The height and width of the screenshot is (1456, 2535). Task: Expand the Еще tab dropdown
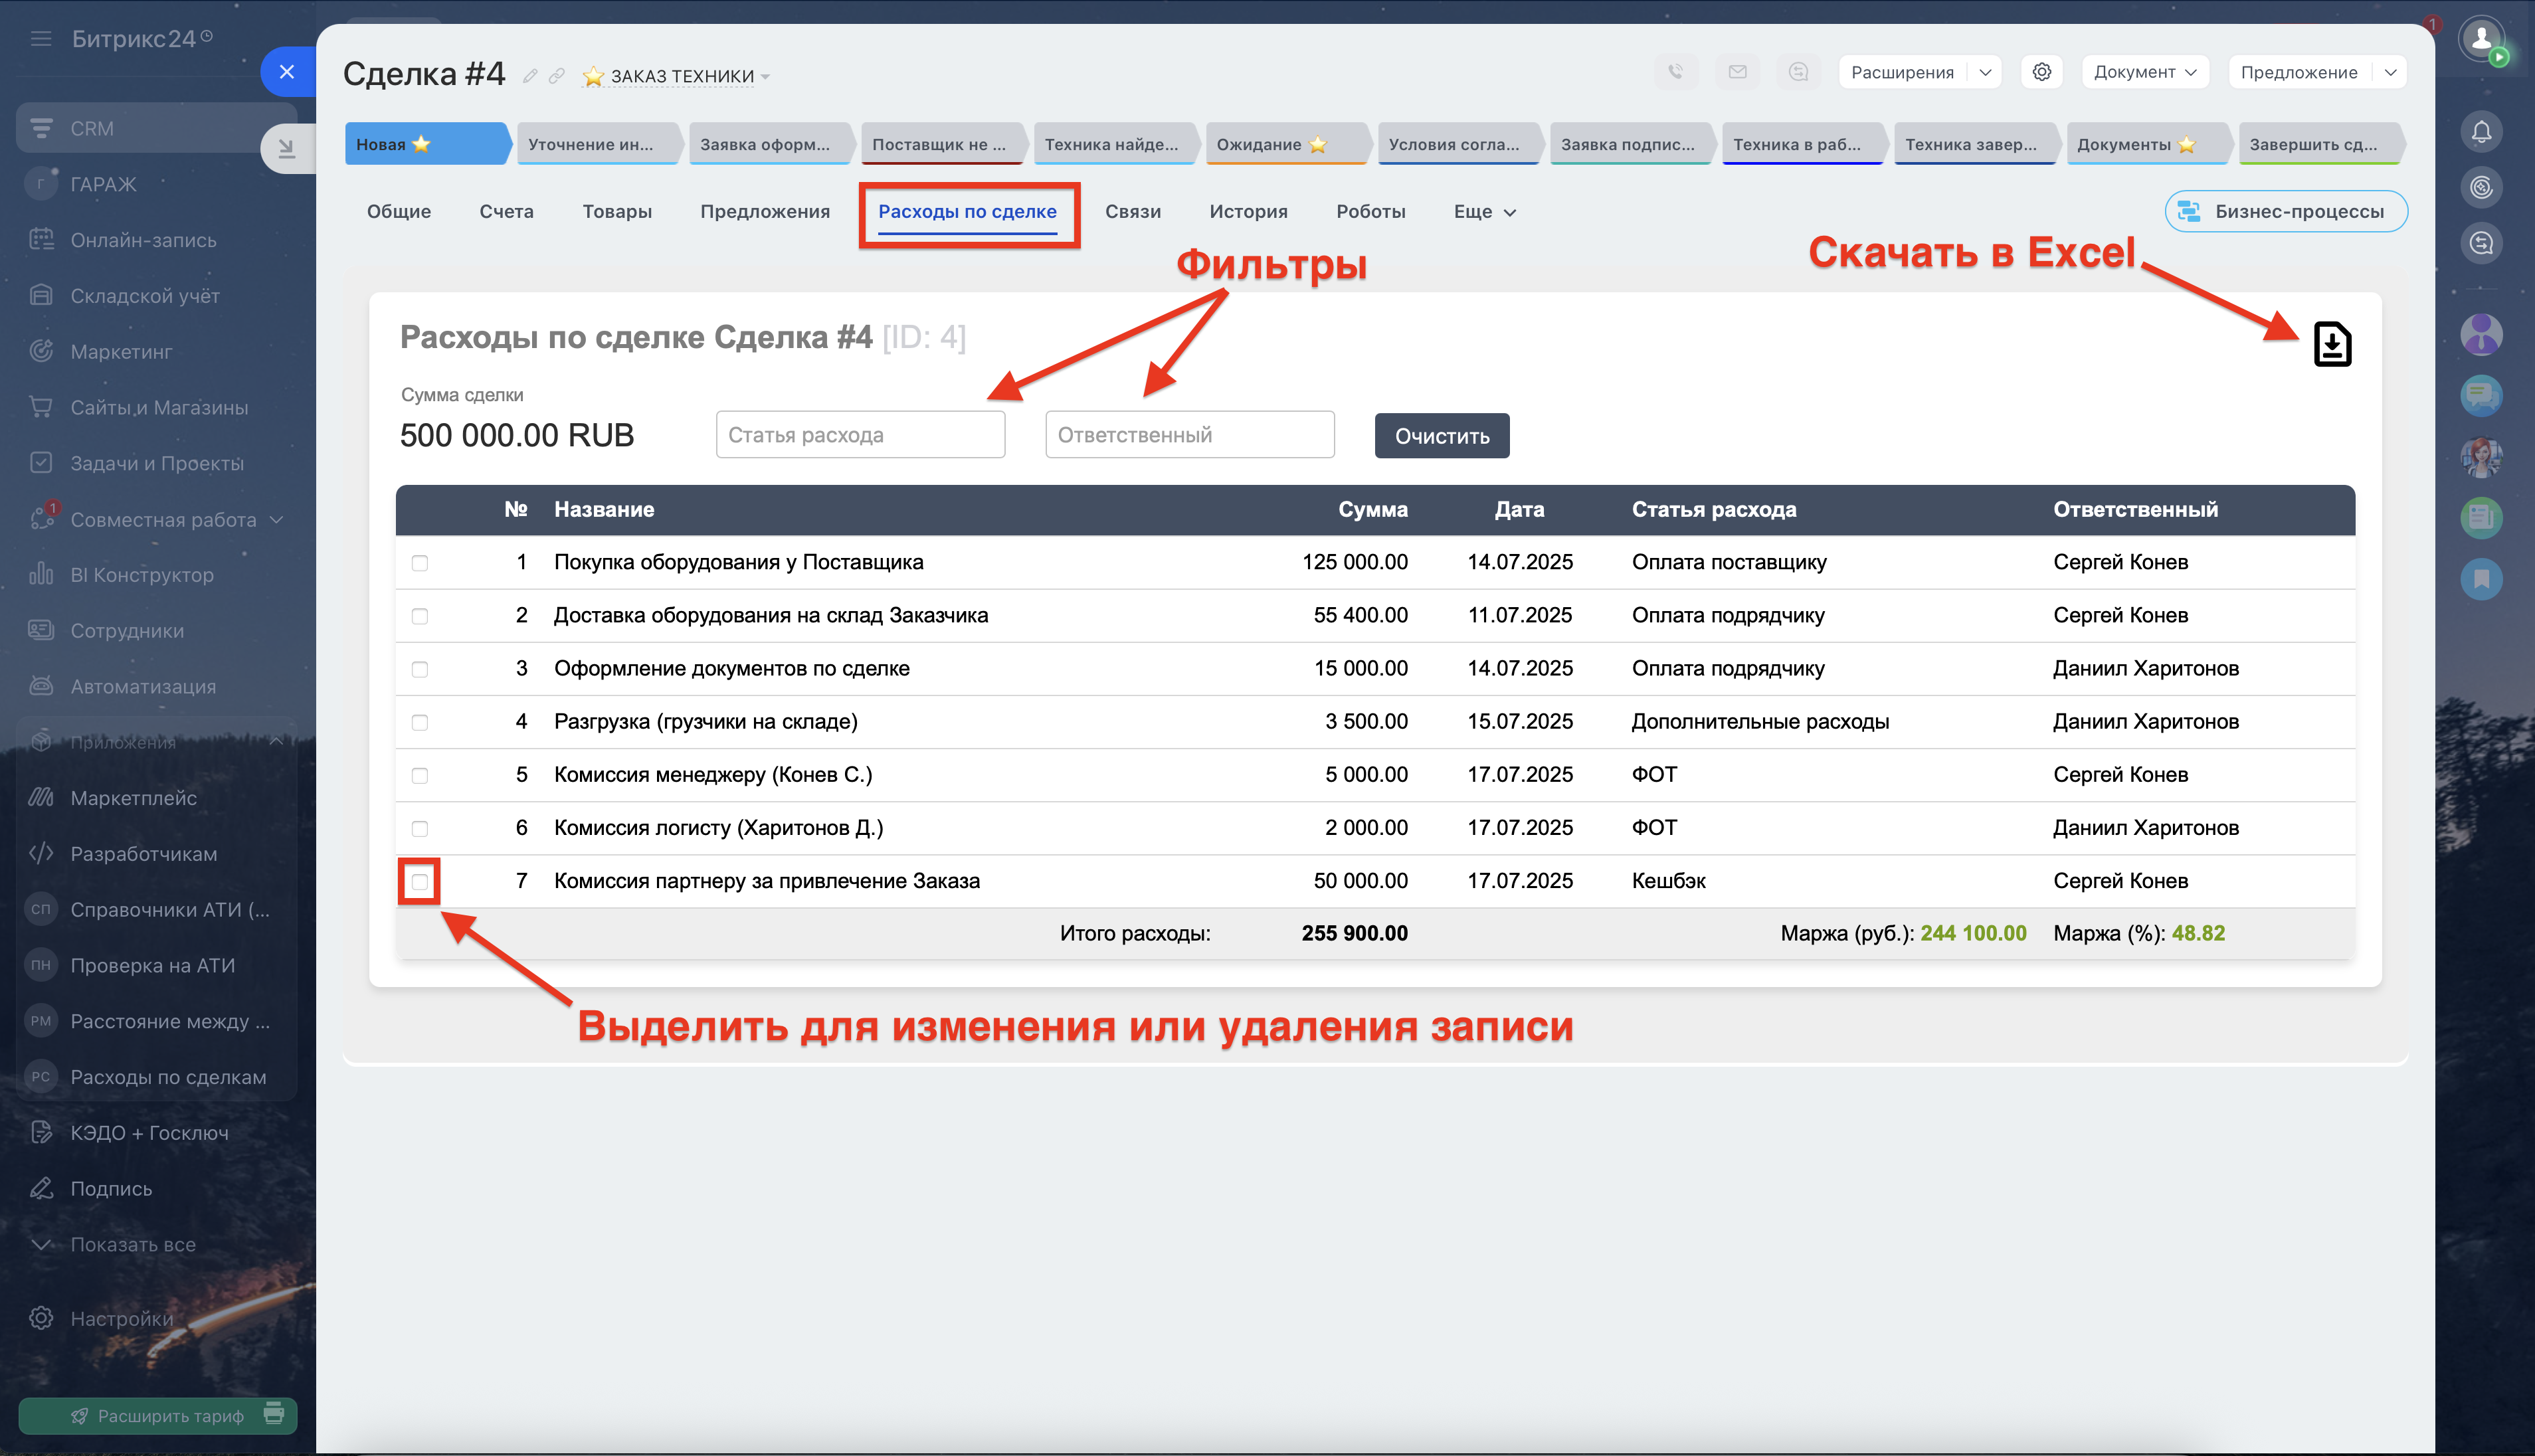(x=1484, y=212)
